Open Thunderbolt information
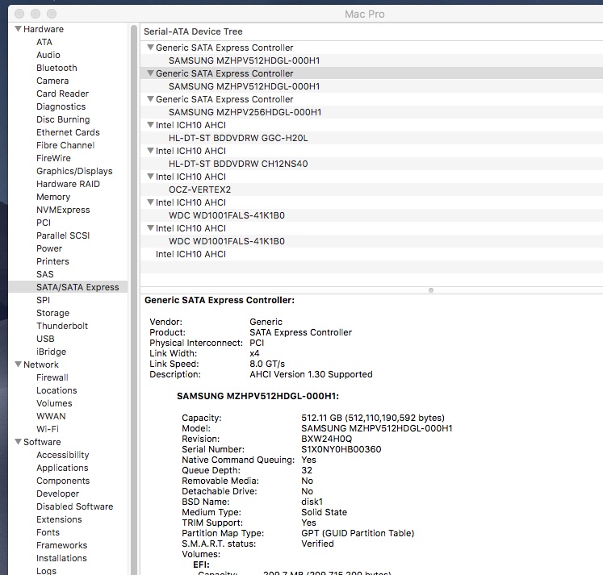Image resolution: width=603 pixels, height=575 pixels. (x=62, y=326)
